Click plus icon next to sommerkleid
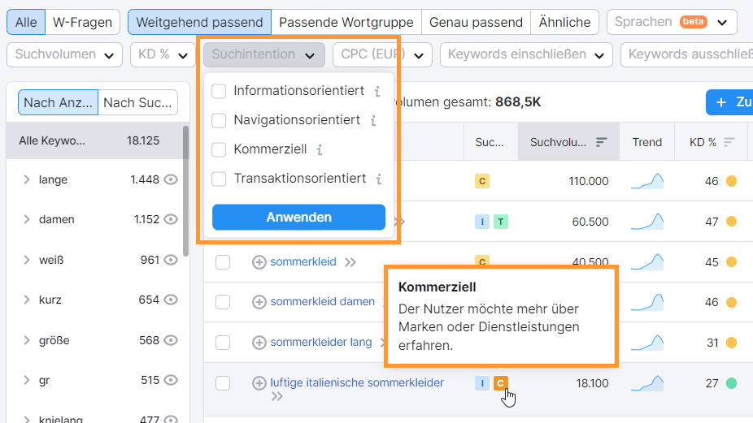Image resolution: width=753 pixels, height=423 pixels. click(x=259, y=262)
